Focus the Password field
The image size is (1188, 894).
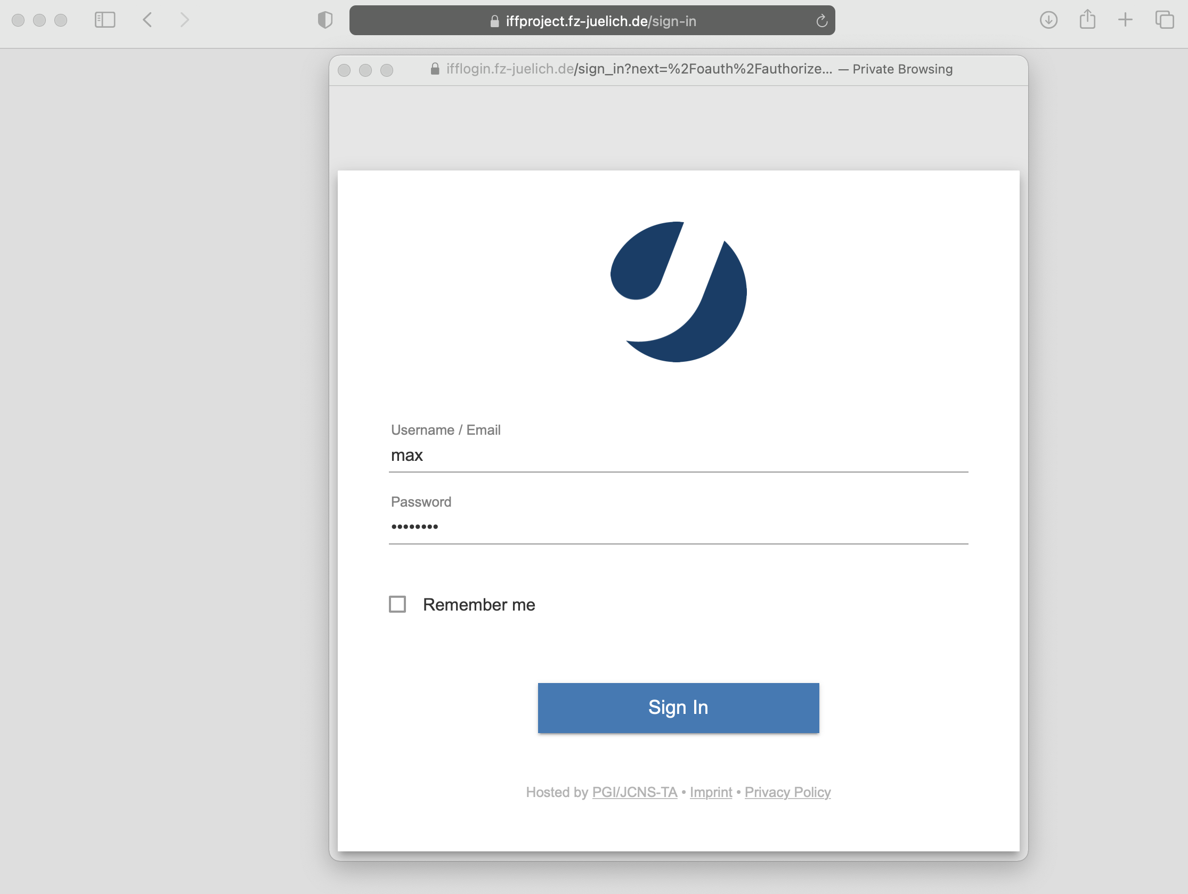tap(678, 527)
